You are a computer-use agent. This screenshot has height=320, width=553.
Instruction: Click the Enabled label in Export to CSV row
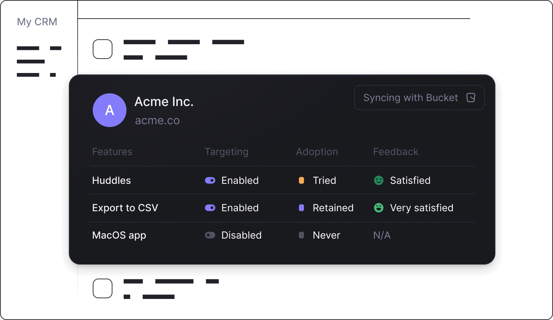(x=240, y=208)
